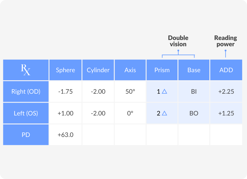
Task: Click the PD value +63.0
Action: point(66,135)
